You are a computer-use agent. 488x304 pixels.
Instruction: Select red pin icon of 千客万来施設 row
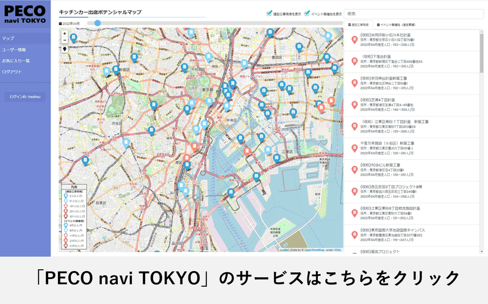point(354,148)
